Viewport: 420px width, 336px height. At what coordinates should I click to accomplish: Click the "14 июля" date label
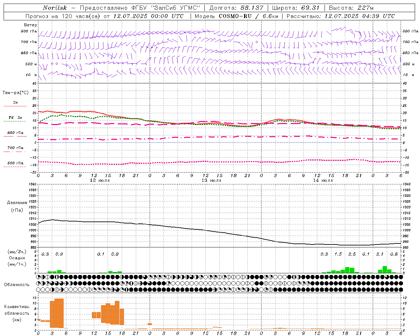coord(323,180)
